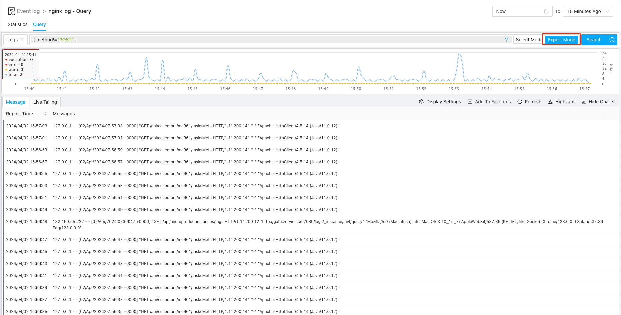Screen dimensions: 621x315
Task: Go back via Event log breadcrumb link
Action: coord(28,11)
